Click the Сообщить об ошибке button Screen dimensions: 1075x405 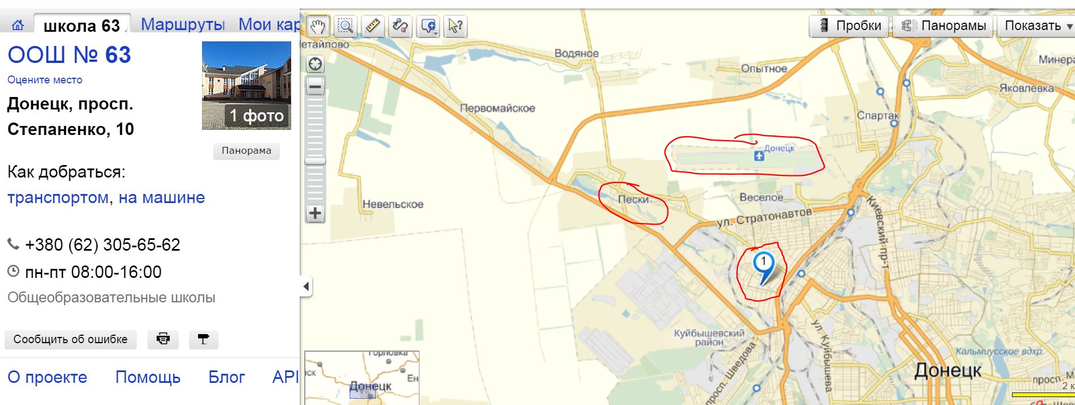pos(70,339)
